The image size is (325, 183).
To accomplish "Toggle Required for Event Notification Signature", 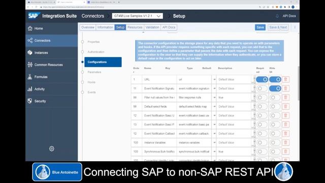I will (x=262, y=88).
